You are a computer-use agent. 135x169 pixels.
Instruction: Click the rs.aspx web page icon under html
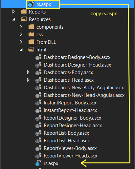tap(38, 163)
